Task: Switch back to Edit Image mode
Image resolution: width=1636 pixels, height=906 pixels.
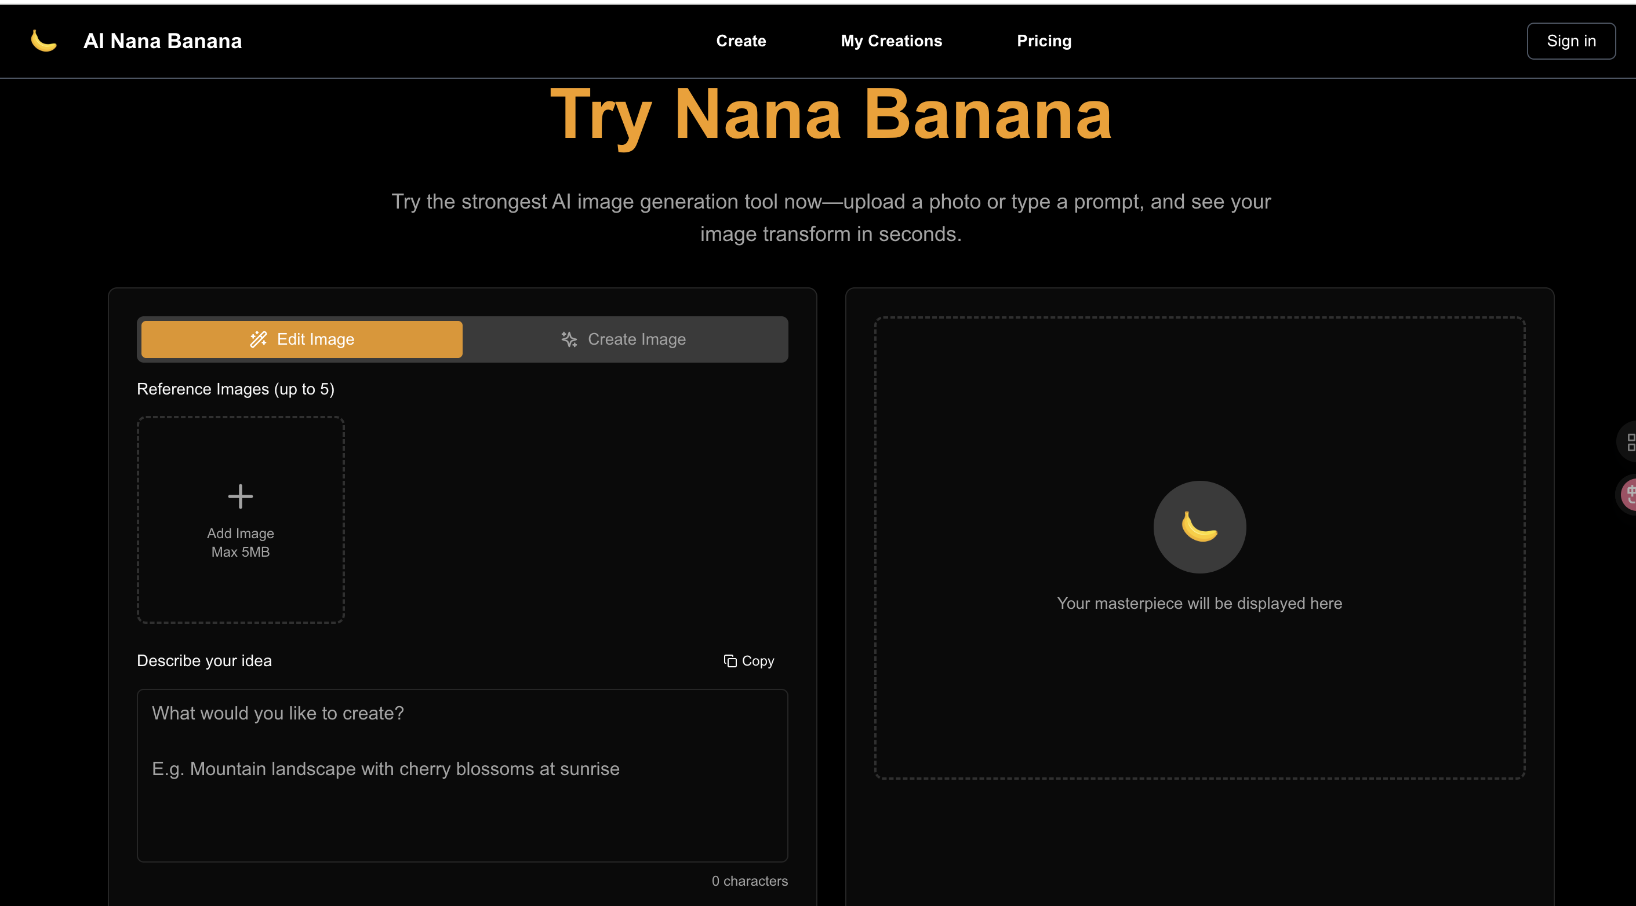Action: 301,339
